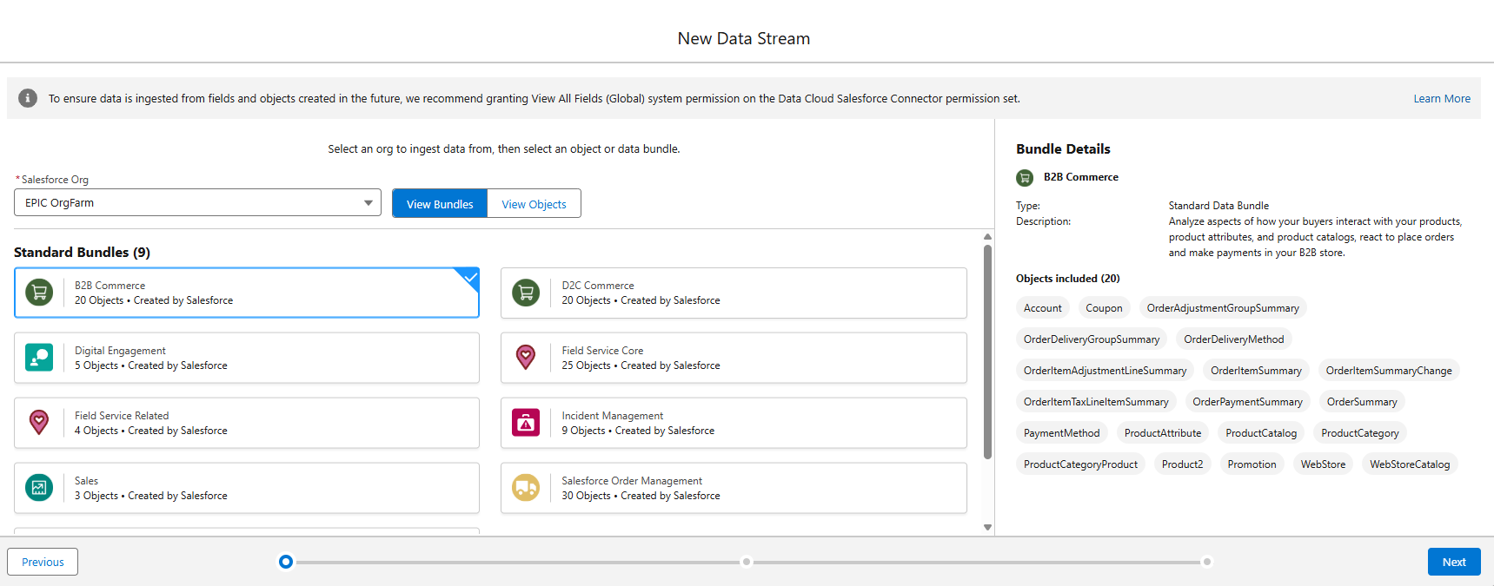This screenshot has height=586, width=1494.
Task: Click the ProductCategory object pill
Action: [1360, 433]
